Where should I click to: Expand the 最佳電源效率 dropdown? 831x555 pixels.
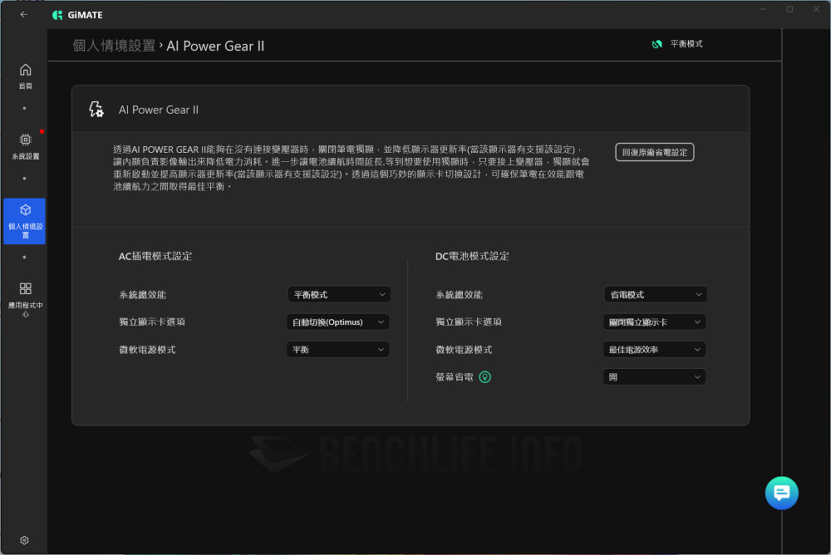point(655,349)
